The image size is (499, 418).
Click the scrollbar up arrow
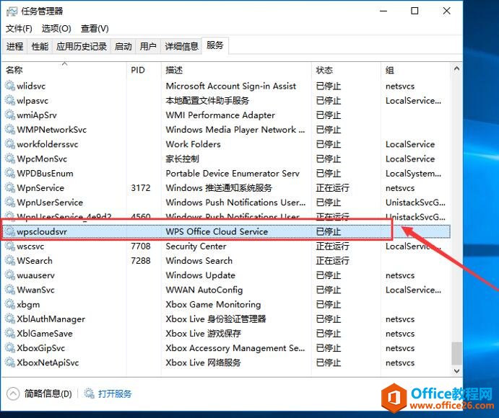click(456, 68)
